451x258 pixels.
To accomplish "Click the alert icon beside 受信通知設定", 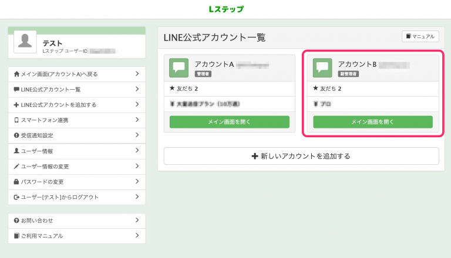I will [x=16, y=135].
